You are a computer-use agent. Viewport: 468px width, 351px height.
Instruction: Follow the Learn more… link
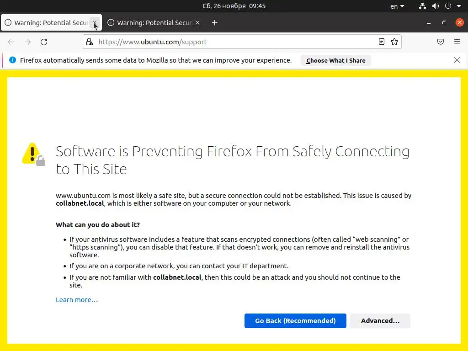77,300
